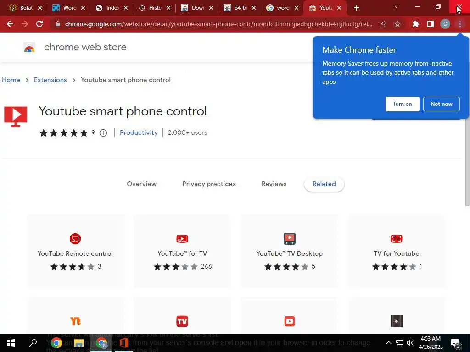Open a new tab with the plus button
This screenshot has height=352, width=470.
(x=356, y=8)
